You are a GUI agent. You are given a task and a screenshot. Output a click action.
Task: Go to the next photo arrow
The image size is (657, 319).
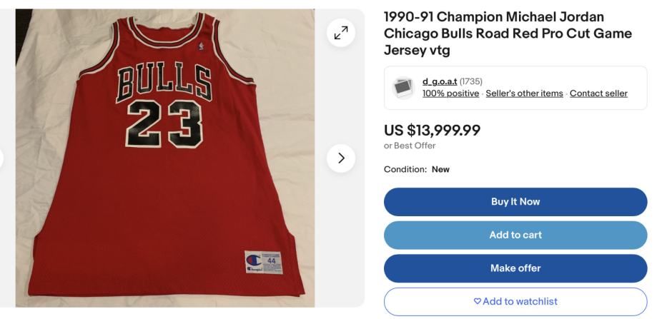click(341, 158)
